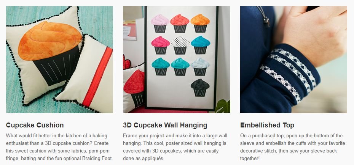Click the Cupcake Cushion description paragraph
354x165 pixels.
59,147
